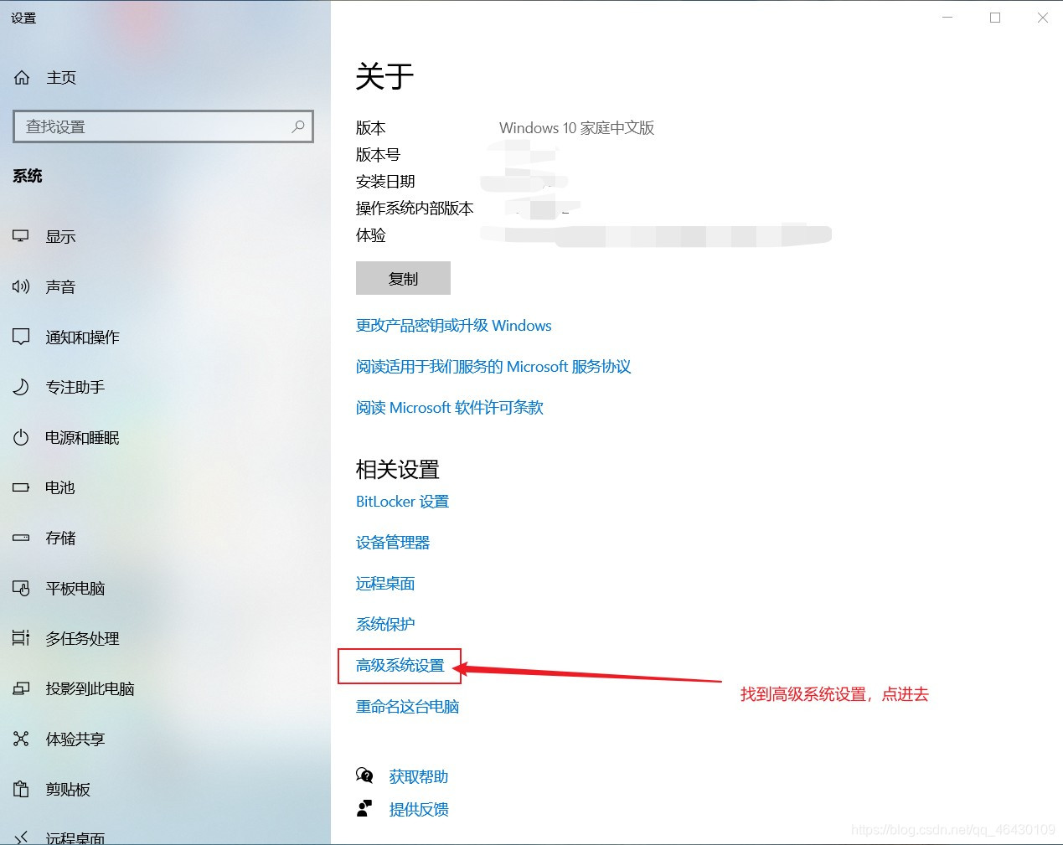Viewport: 1063px width, 845px height.
Task: Open the Clipboard icon in sidebar
Action: click(x=21, y=789)
